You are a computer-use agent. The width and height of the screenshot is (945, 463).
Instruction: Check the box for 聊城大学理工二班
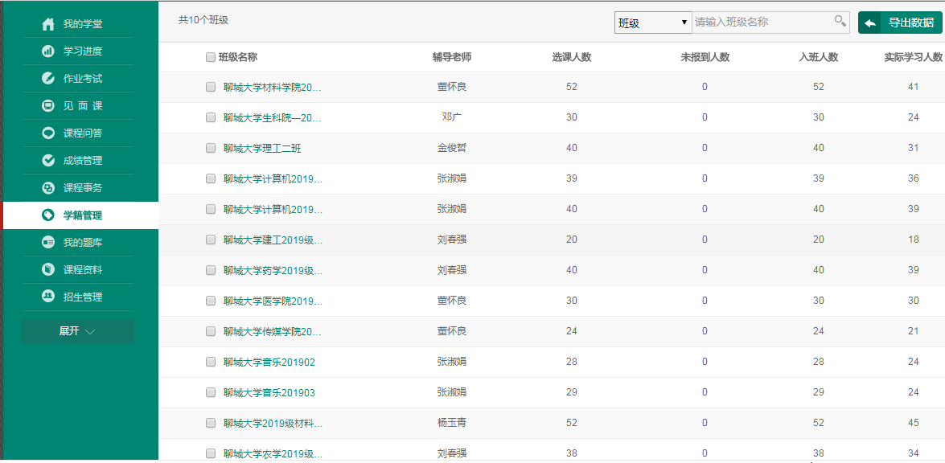click(211, 148)
